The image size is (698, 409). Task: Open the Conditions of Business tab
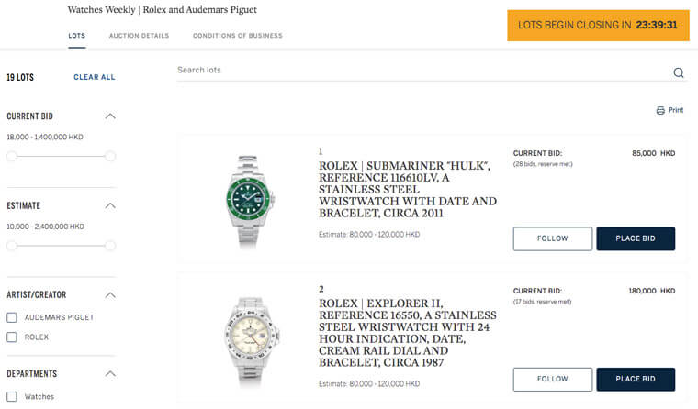(x=237, y=36)
